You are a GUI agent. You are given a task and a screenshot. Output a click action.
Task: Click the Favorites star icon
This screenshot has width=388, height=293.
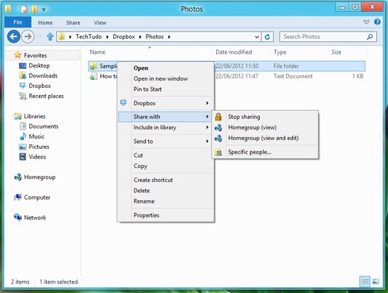click(17, 55)
